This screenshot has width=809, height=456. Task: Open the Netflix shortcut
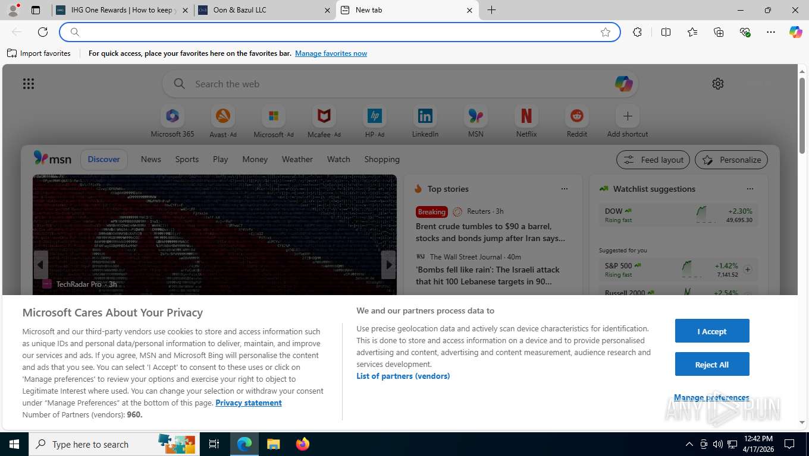pos(526,122)
